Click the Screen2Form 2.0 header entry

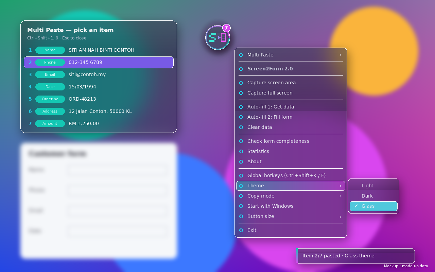point(291,69)
